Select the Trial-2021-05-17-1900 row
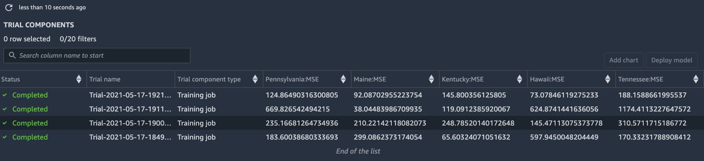 [352, 123]
